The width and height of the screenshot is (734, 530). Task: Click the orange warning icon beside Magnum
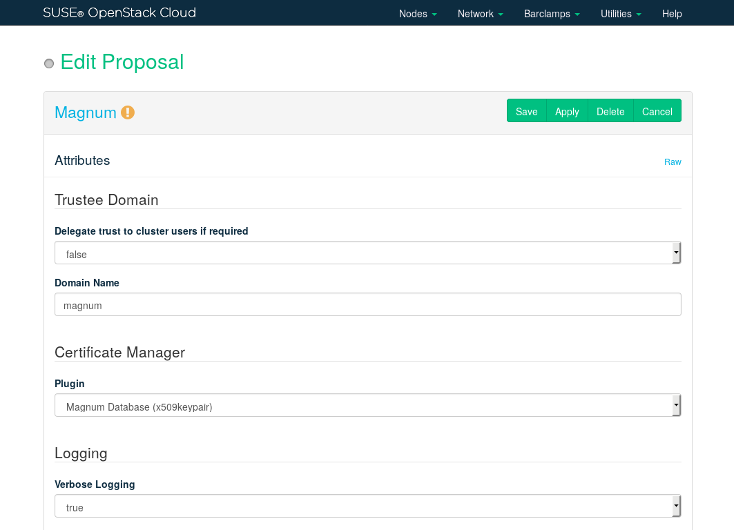(x=128, y=112)
